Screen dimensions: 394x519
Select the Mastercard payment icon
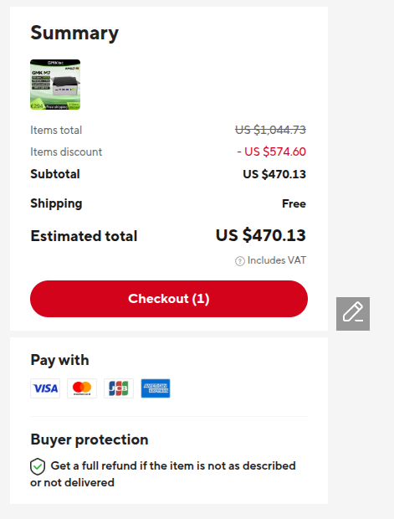[x=82, y=388]
